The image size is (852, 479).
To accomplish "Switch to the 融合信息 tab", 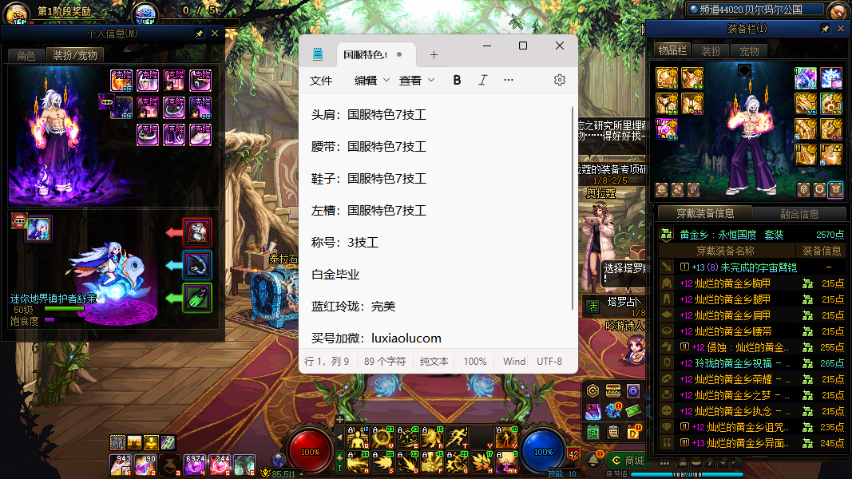I will pyautogui.click(x=799, y=214).
